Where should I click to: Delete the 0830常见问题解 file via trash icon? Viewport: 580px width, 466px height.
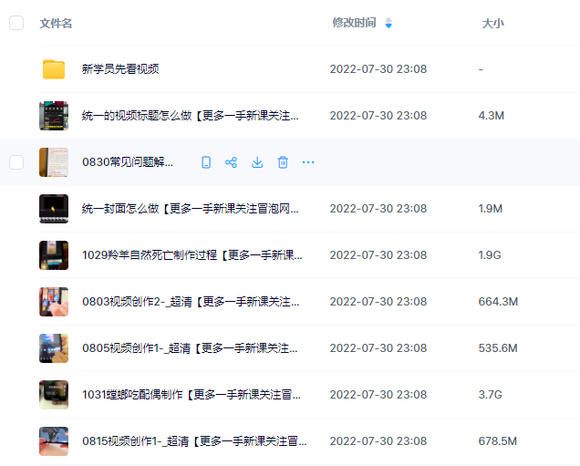[283, 162]
